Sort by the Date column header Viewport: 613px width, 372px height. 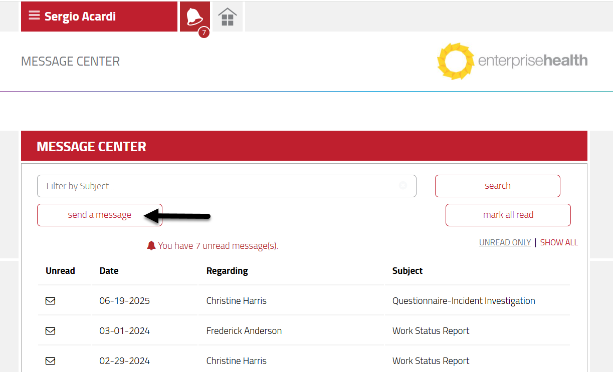click(x=109, y=271)
